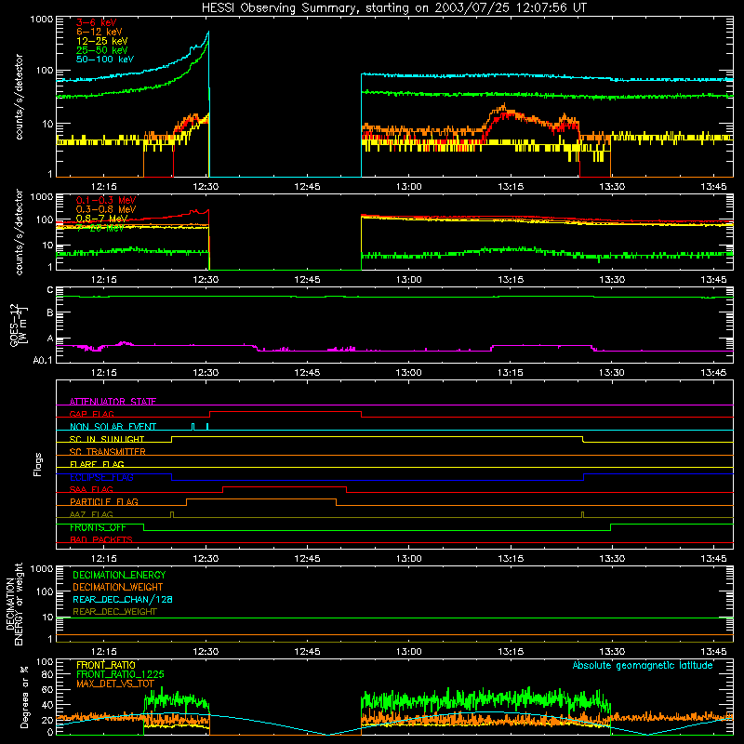Image resolution: width=744 pixels, height=744 pixels.
Task: Click the orange 0.3-0.8 MeV legend label
Action: point(106,209)
